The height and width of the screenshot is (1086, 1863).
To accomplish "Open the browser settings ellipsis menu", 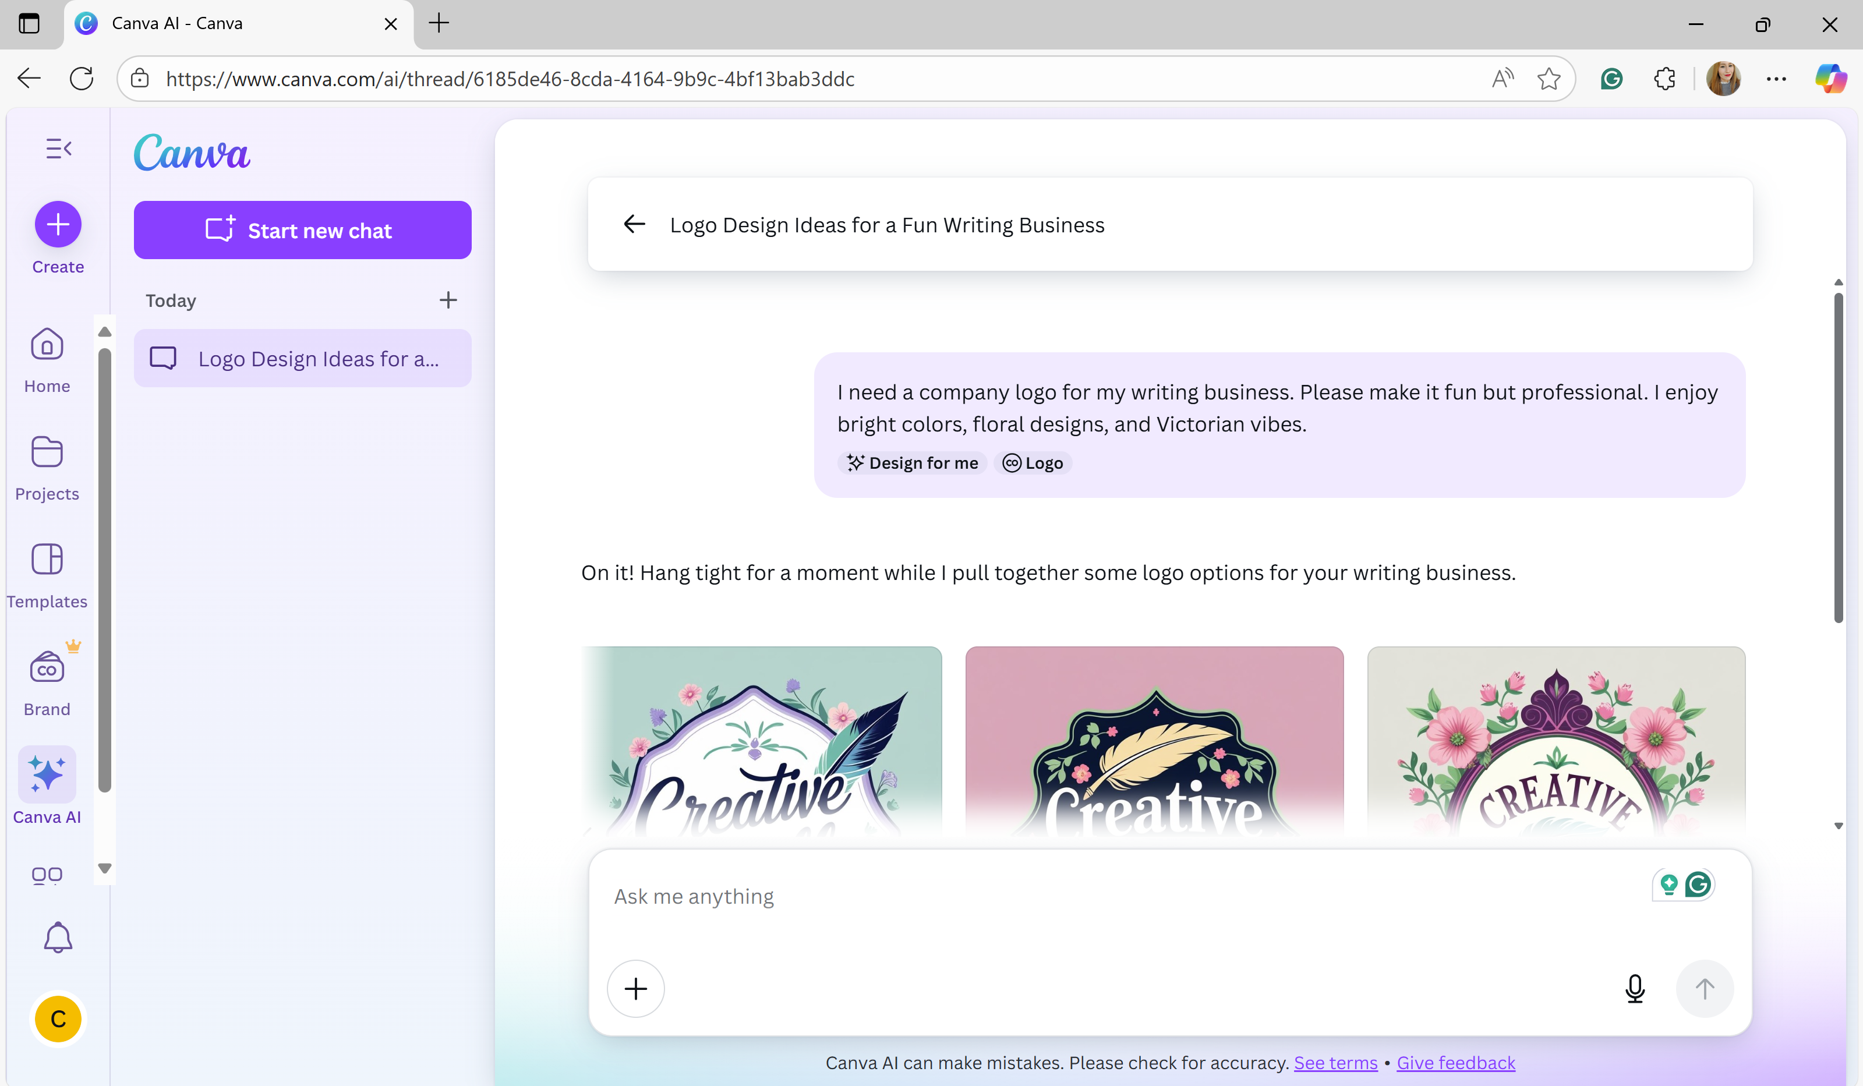I will (x=1777, y=79).
